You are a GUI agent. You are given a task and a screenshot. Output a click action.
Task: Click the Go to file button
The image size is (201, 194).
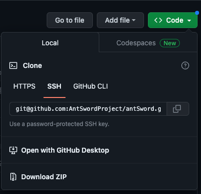[x=70, y=20]
